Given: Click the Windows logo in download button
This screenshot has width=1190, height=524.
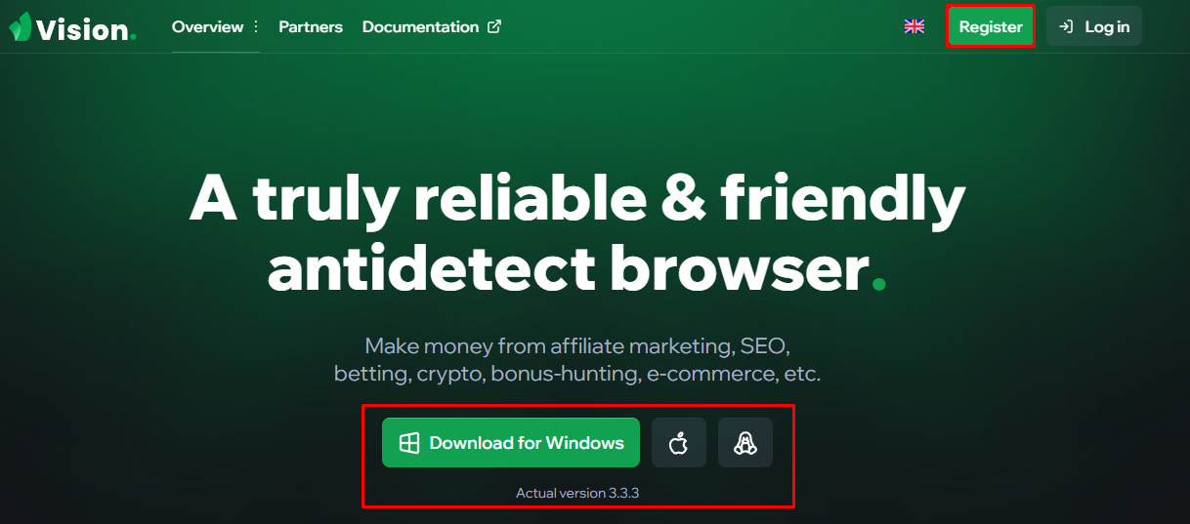Looking at the screenshot, I should click(409, 443).
